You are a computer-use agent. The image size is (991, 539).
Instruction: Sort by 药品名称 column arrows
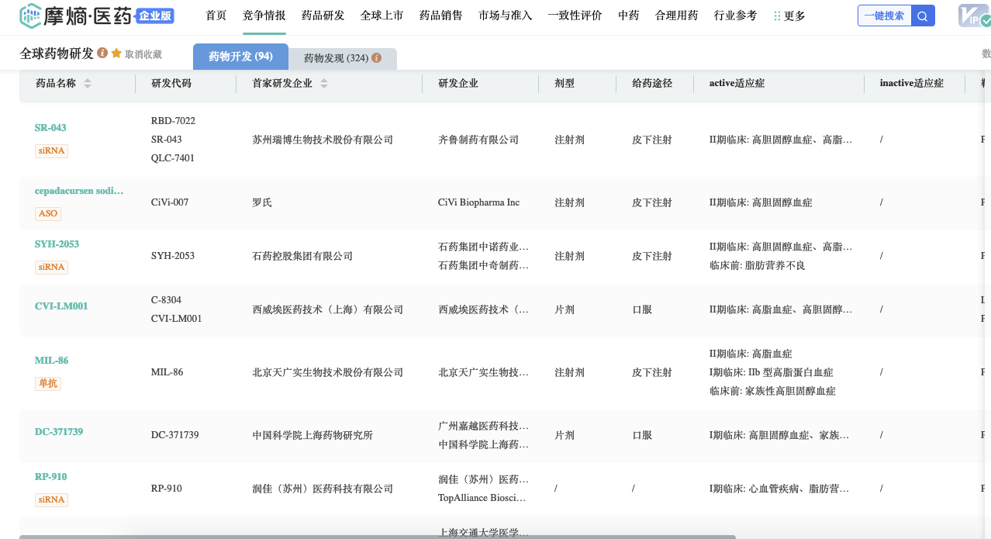88,83
